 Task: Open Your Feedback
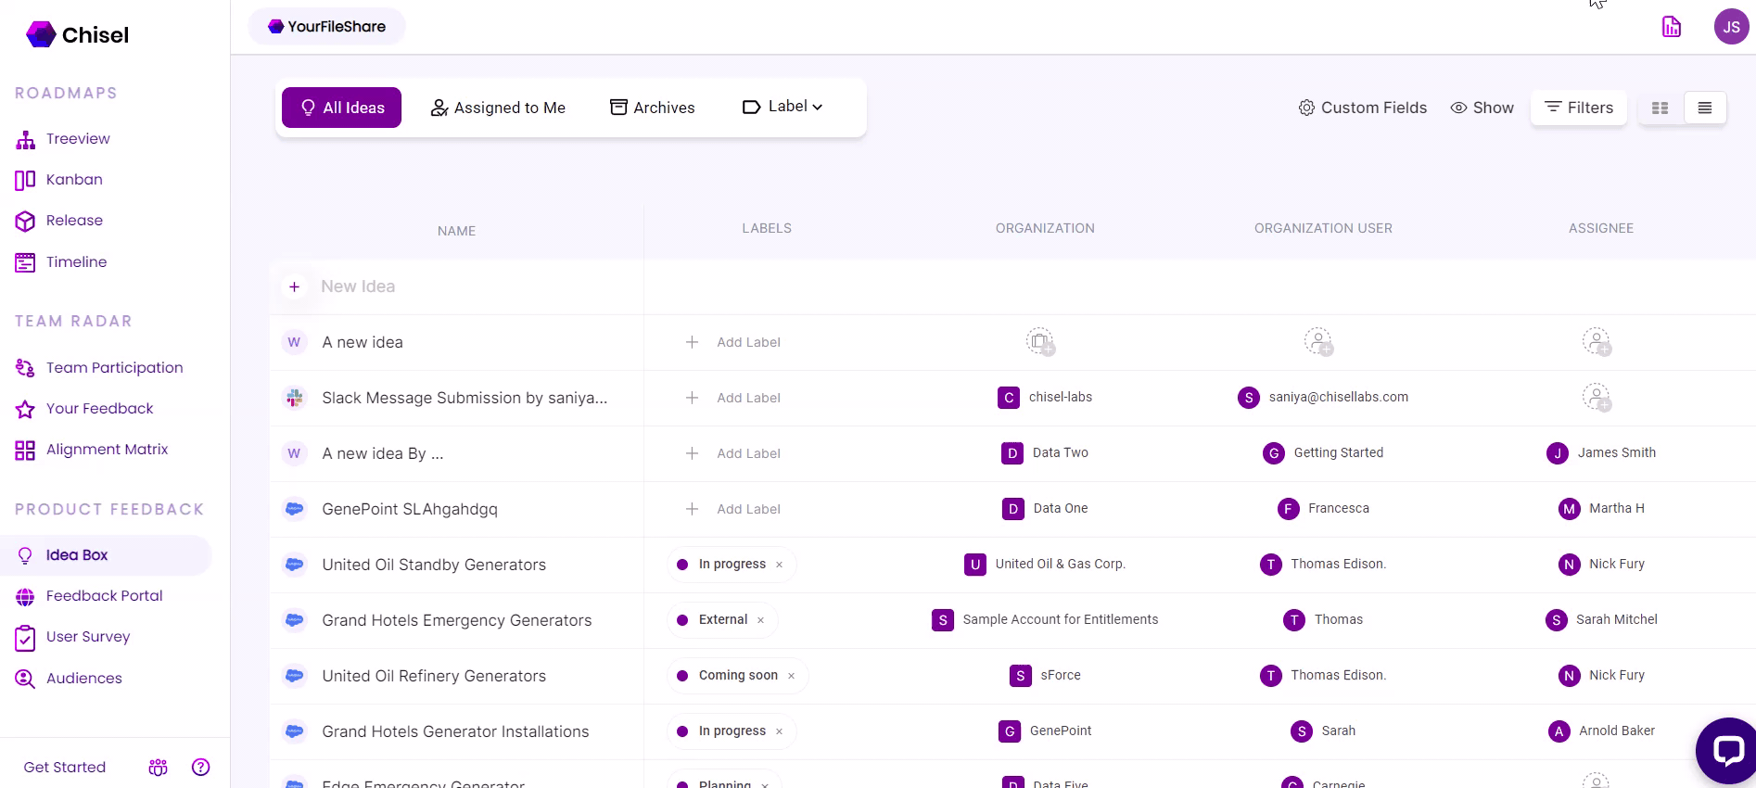[x=84, y=409]
